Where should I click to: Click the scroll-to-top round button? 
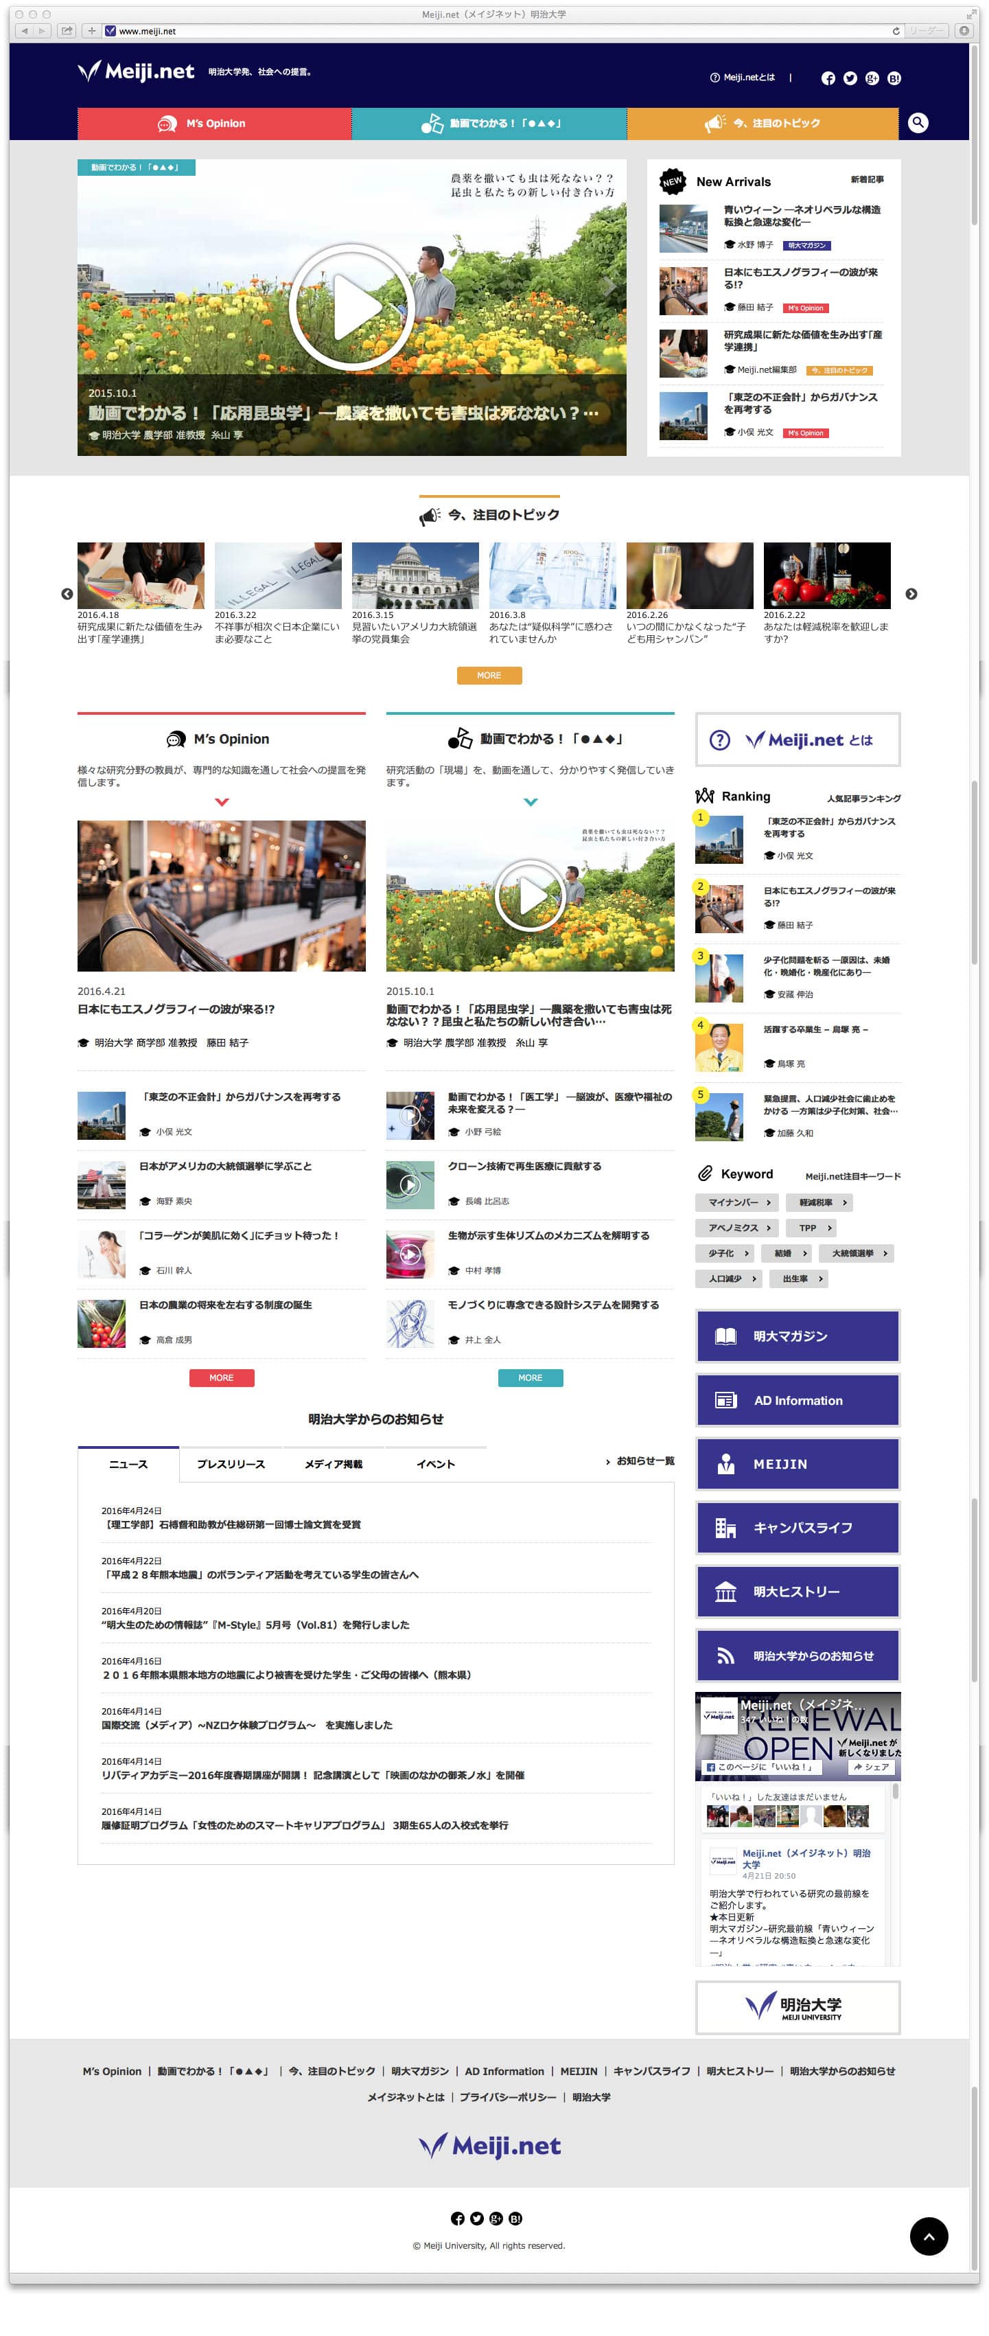coord(929,2236)
